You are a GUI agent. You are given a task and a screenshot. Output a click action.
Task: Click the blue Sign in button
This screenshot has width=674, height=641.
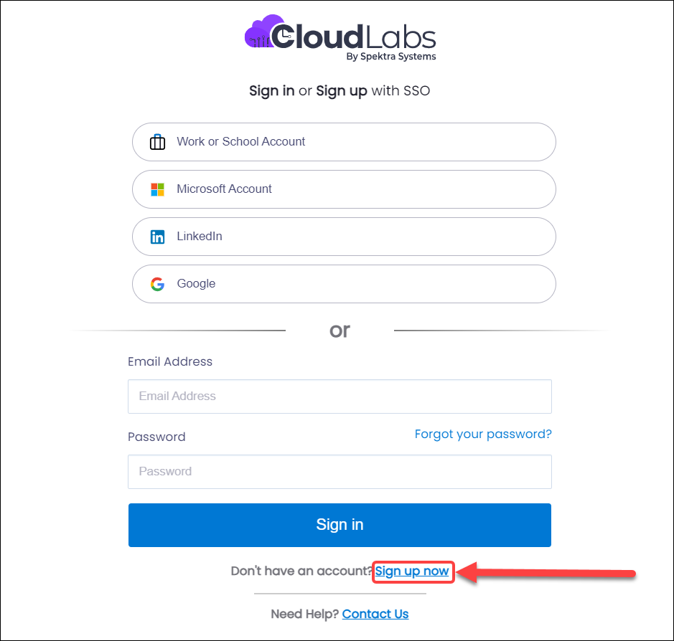[340, 525]
